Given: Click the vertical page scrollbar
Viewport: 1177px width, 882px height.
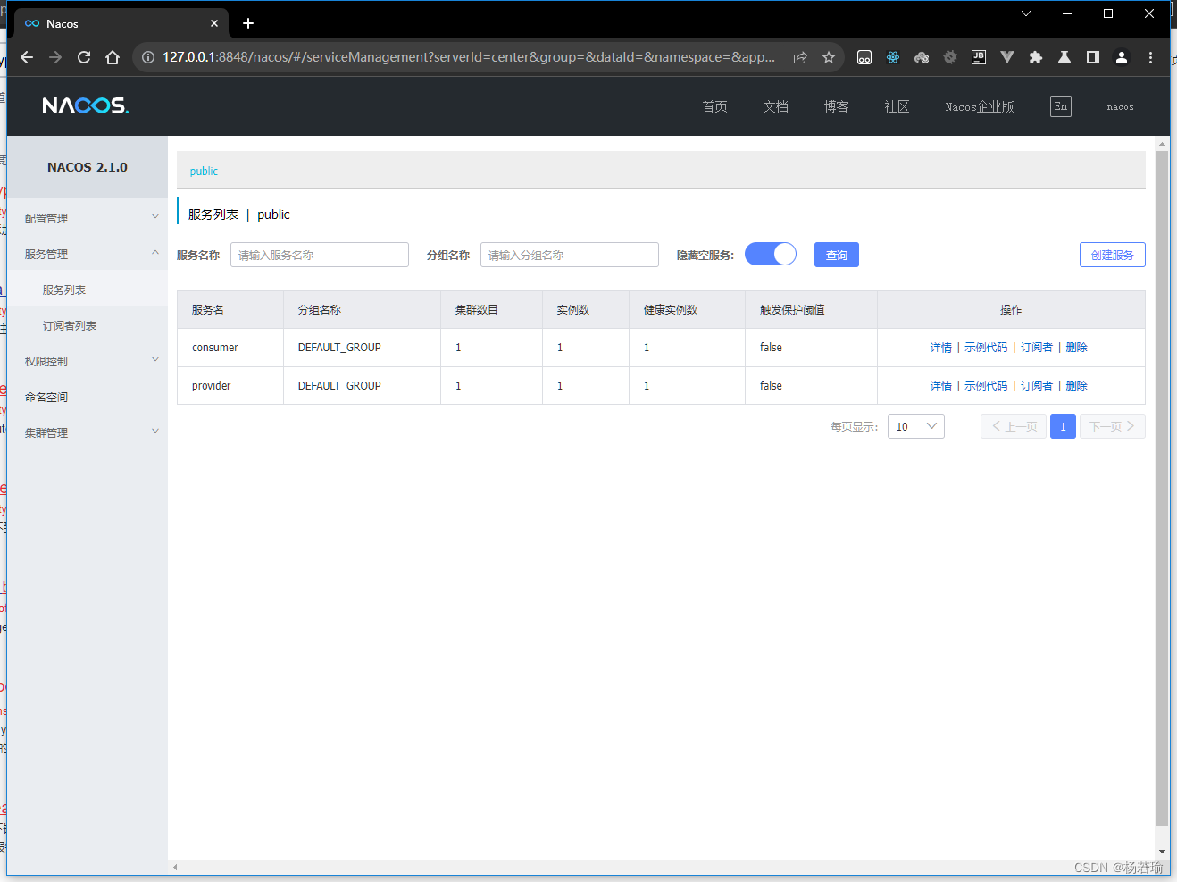Looking at the screenshot, I should 1162,487.
